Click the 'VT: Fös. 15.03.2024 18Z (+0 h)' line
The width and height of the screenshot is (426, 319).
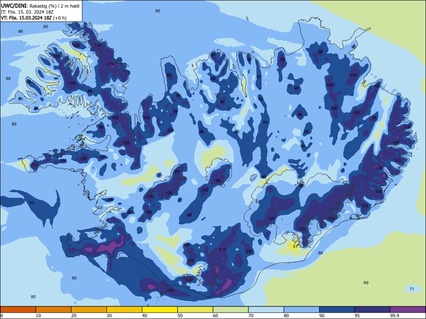33,18
